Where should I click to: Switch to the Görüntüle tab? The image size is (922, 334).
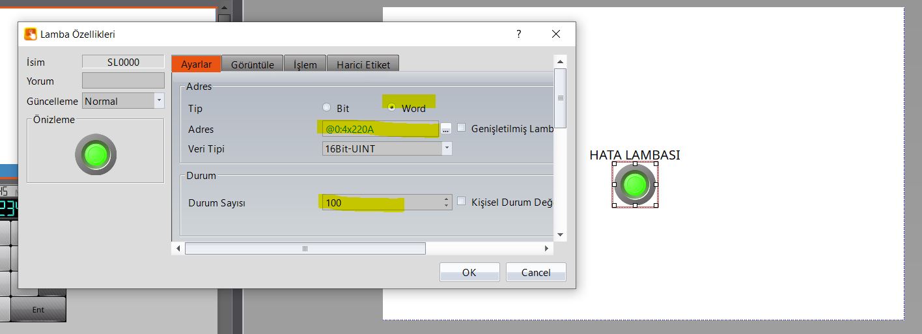tap(252, 64)
